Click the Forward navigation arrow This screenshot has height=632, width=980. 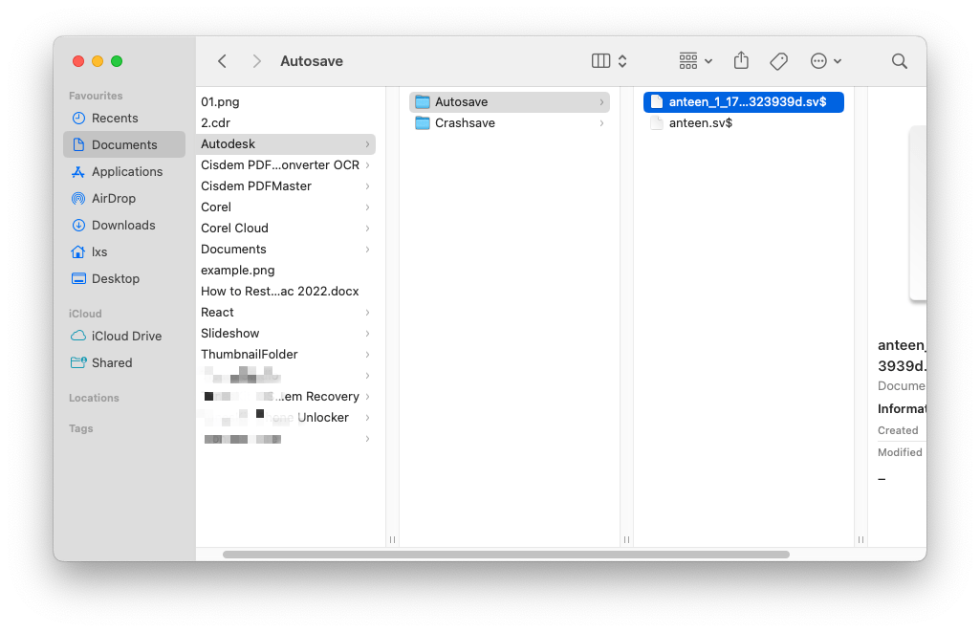point(256,60)
